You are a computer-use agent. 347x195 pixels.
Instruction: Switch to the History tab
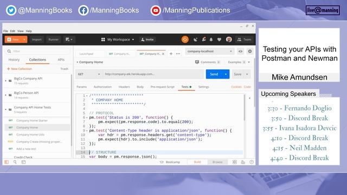click(x=14, y=60)
